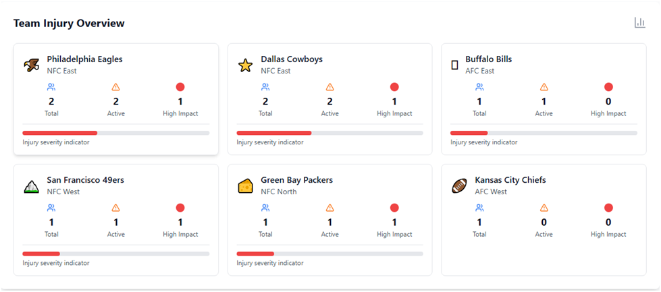Viewport: 661px width, 292px height.
Task: Click the High Impact count 1 for Dallas Cowboys
Action: [x=394, y=101]
